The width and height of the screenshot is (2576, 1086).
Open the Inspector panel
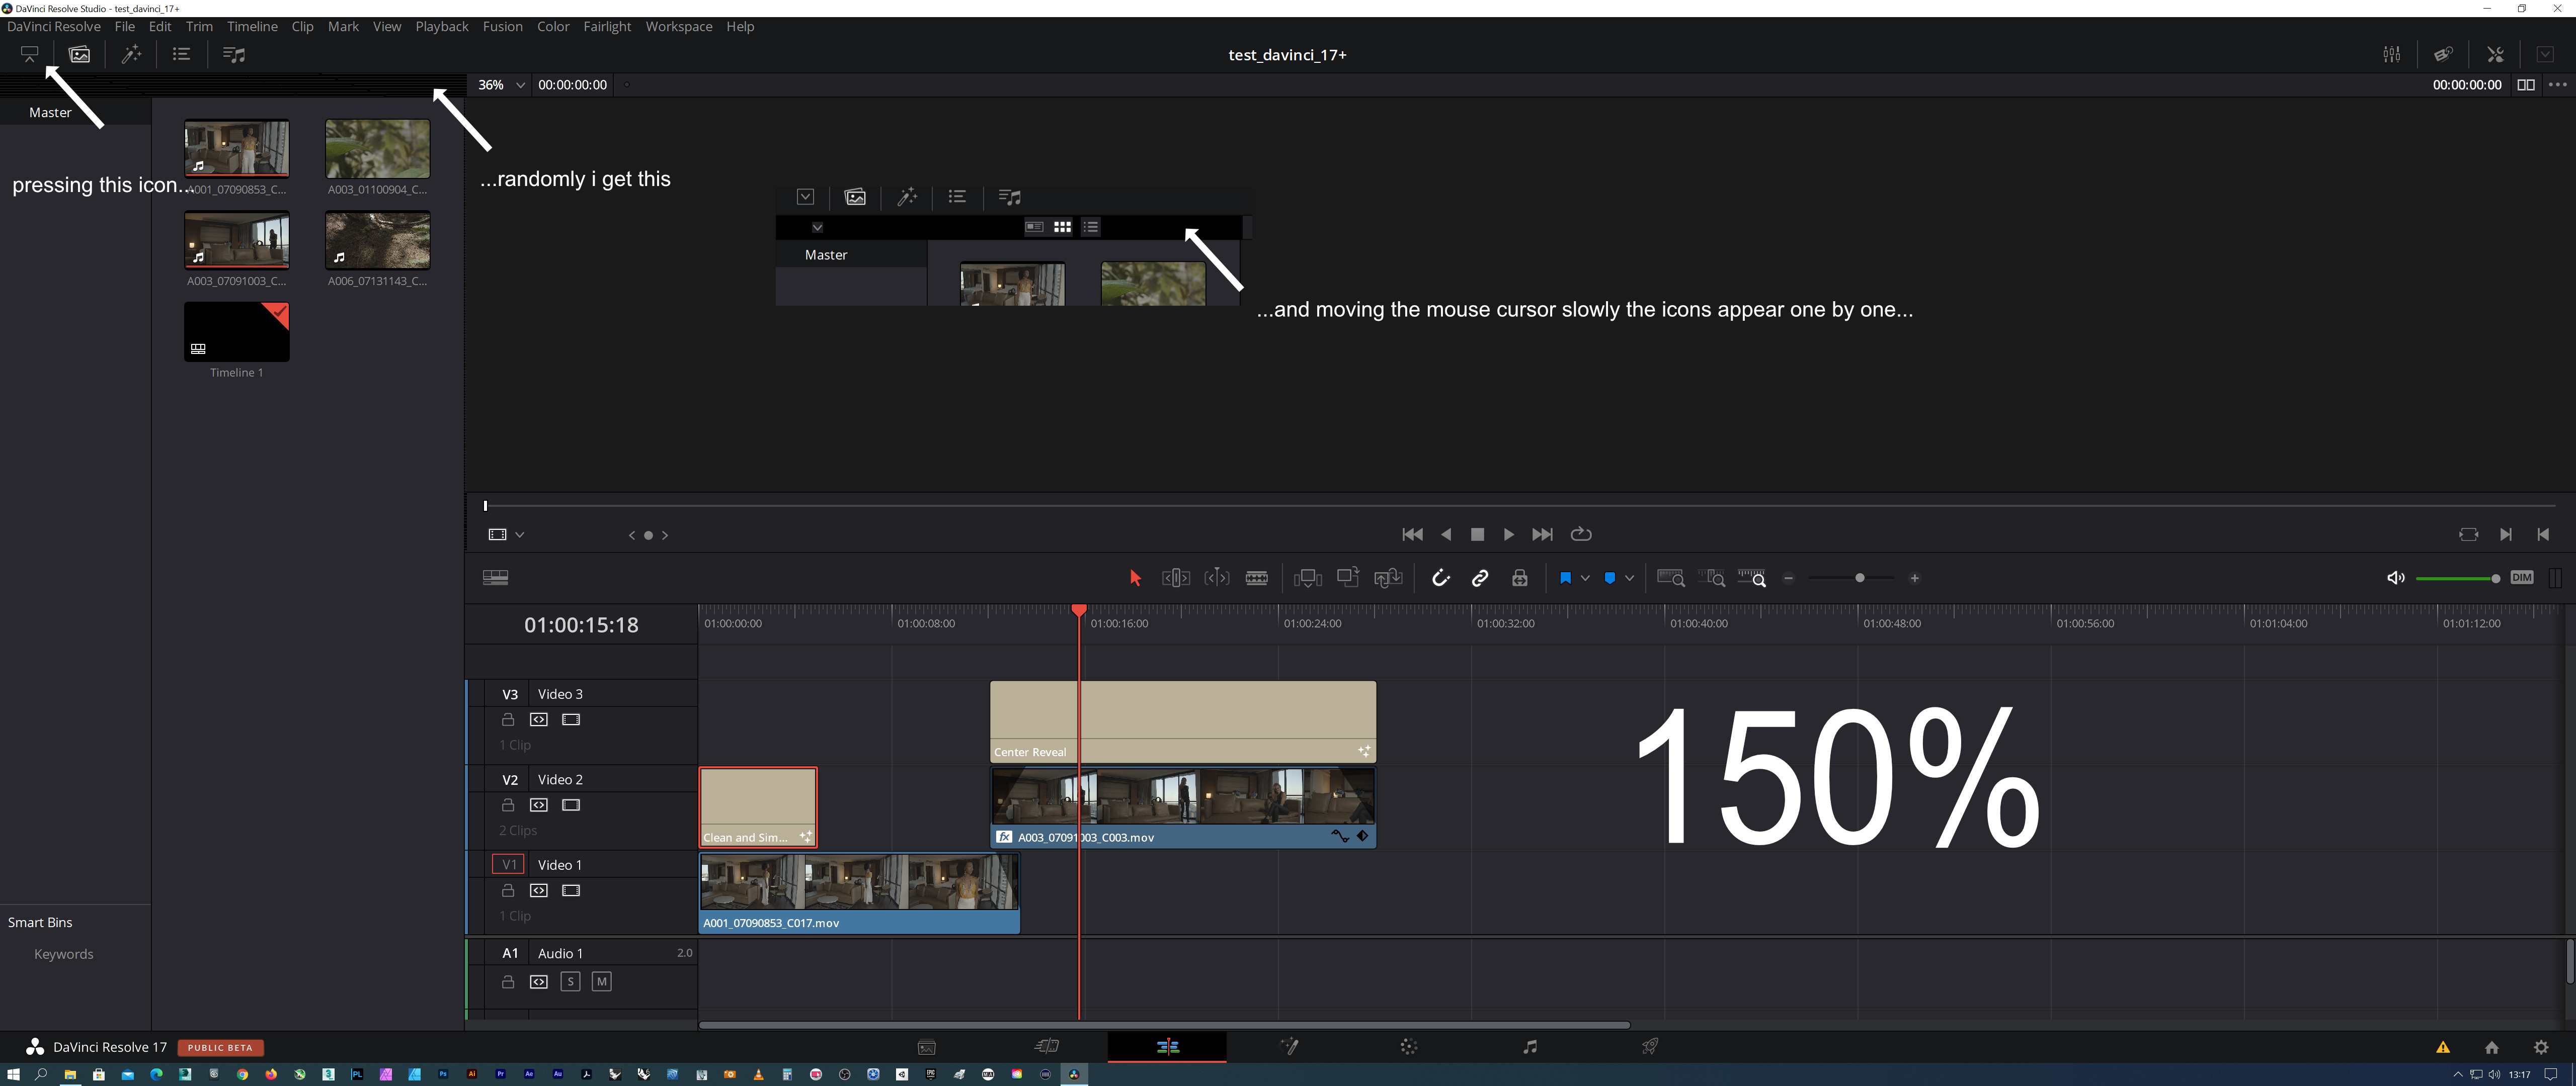(2495, 55)
